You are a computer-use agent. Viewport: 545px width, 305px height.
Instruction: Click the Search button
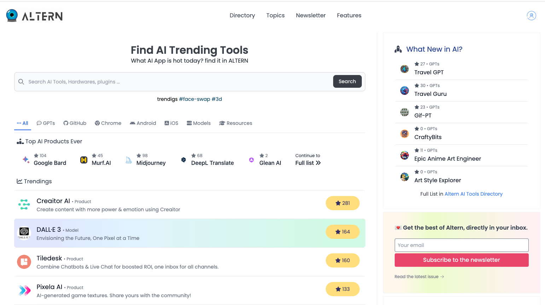[347, 81]
